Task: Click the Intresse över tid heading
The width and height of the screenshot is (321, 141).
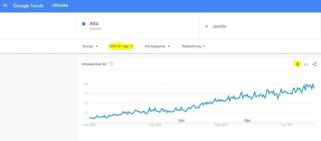Action: pos(94,64)
